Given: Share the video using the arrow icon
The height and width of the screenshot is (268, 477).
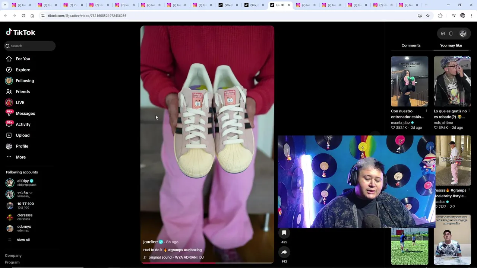Looking at the screenshot, I should tap(284, 252).
